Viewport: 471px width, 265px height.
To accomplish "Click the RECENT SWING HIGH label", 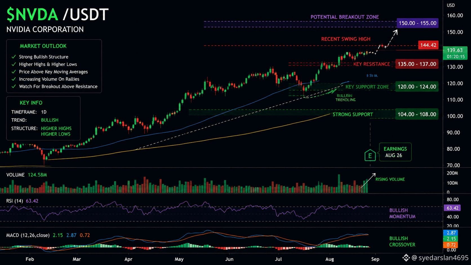I will coord(346,39).
